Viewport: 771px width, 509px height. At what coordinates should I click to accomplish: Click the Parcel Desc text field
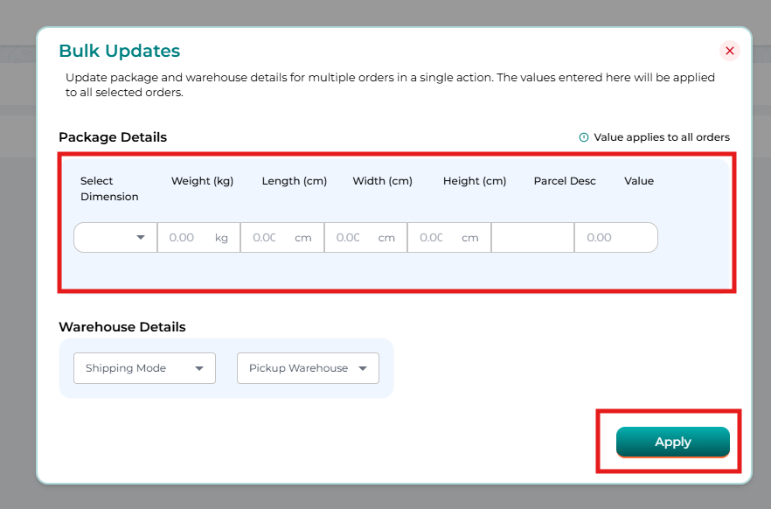pos(532,238)
